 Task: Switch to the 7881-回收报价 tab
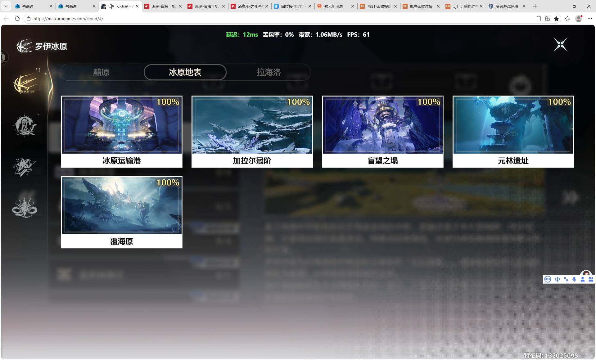tap(378, 6)
